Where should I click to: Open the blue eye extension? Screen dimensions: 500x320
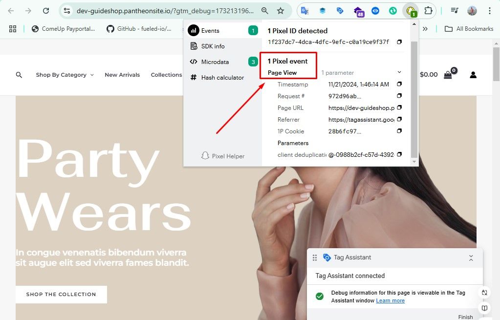coord(375,11)
